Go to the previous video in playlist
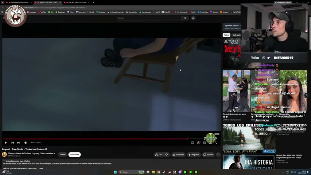This screenshot has width=311, height=175. (x=12, y=143)
